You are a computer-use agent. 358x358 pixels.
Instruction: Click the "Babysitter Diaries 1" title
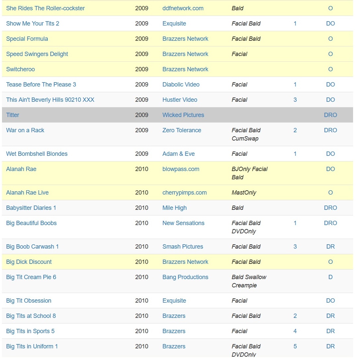coord(31,208)
